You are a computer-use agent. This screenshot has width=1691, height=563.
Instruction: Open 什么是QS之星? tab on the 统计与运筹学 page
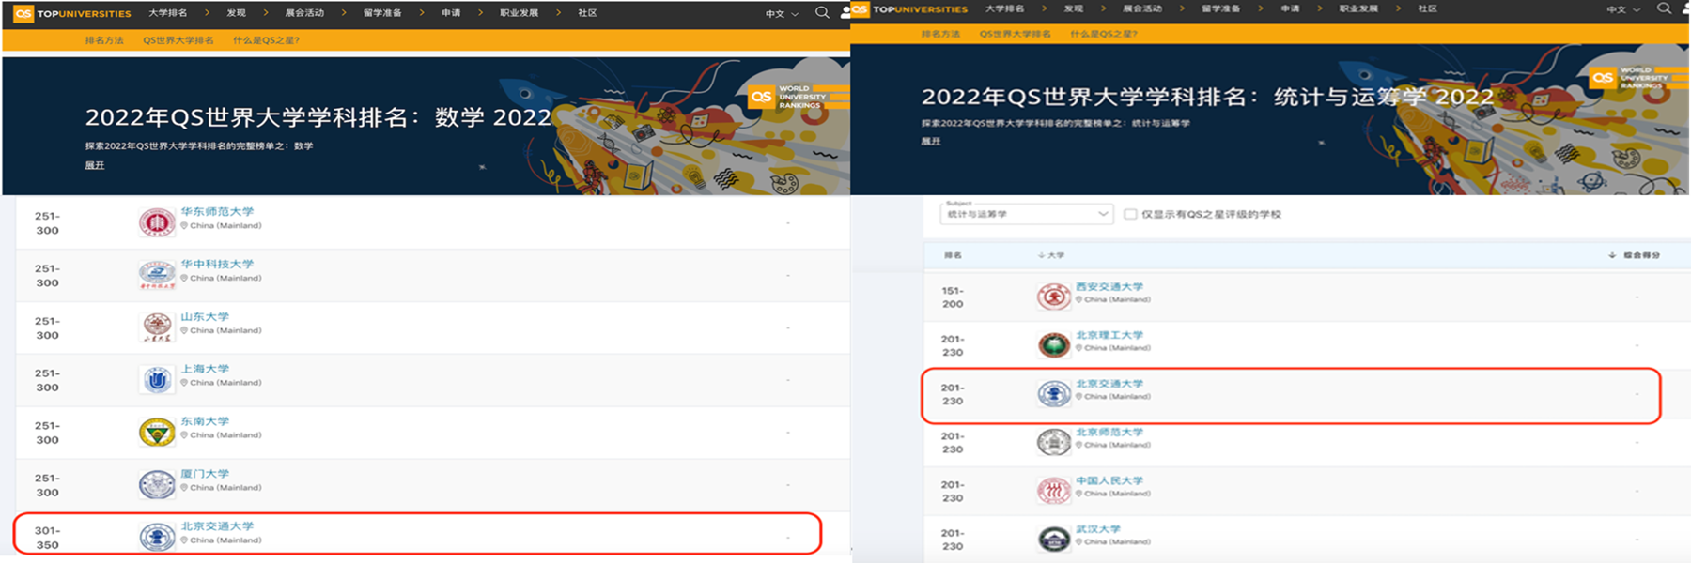point(1103,34)
